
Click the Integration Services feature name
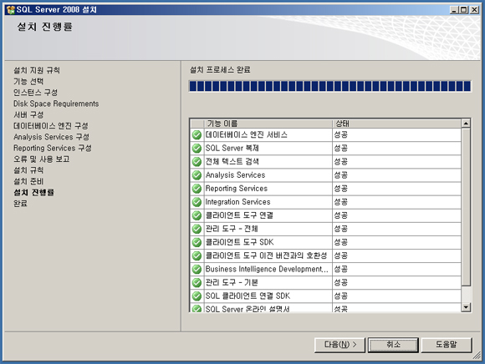coord(237,202)
